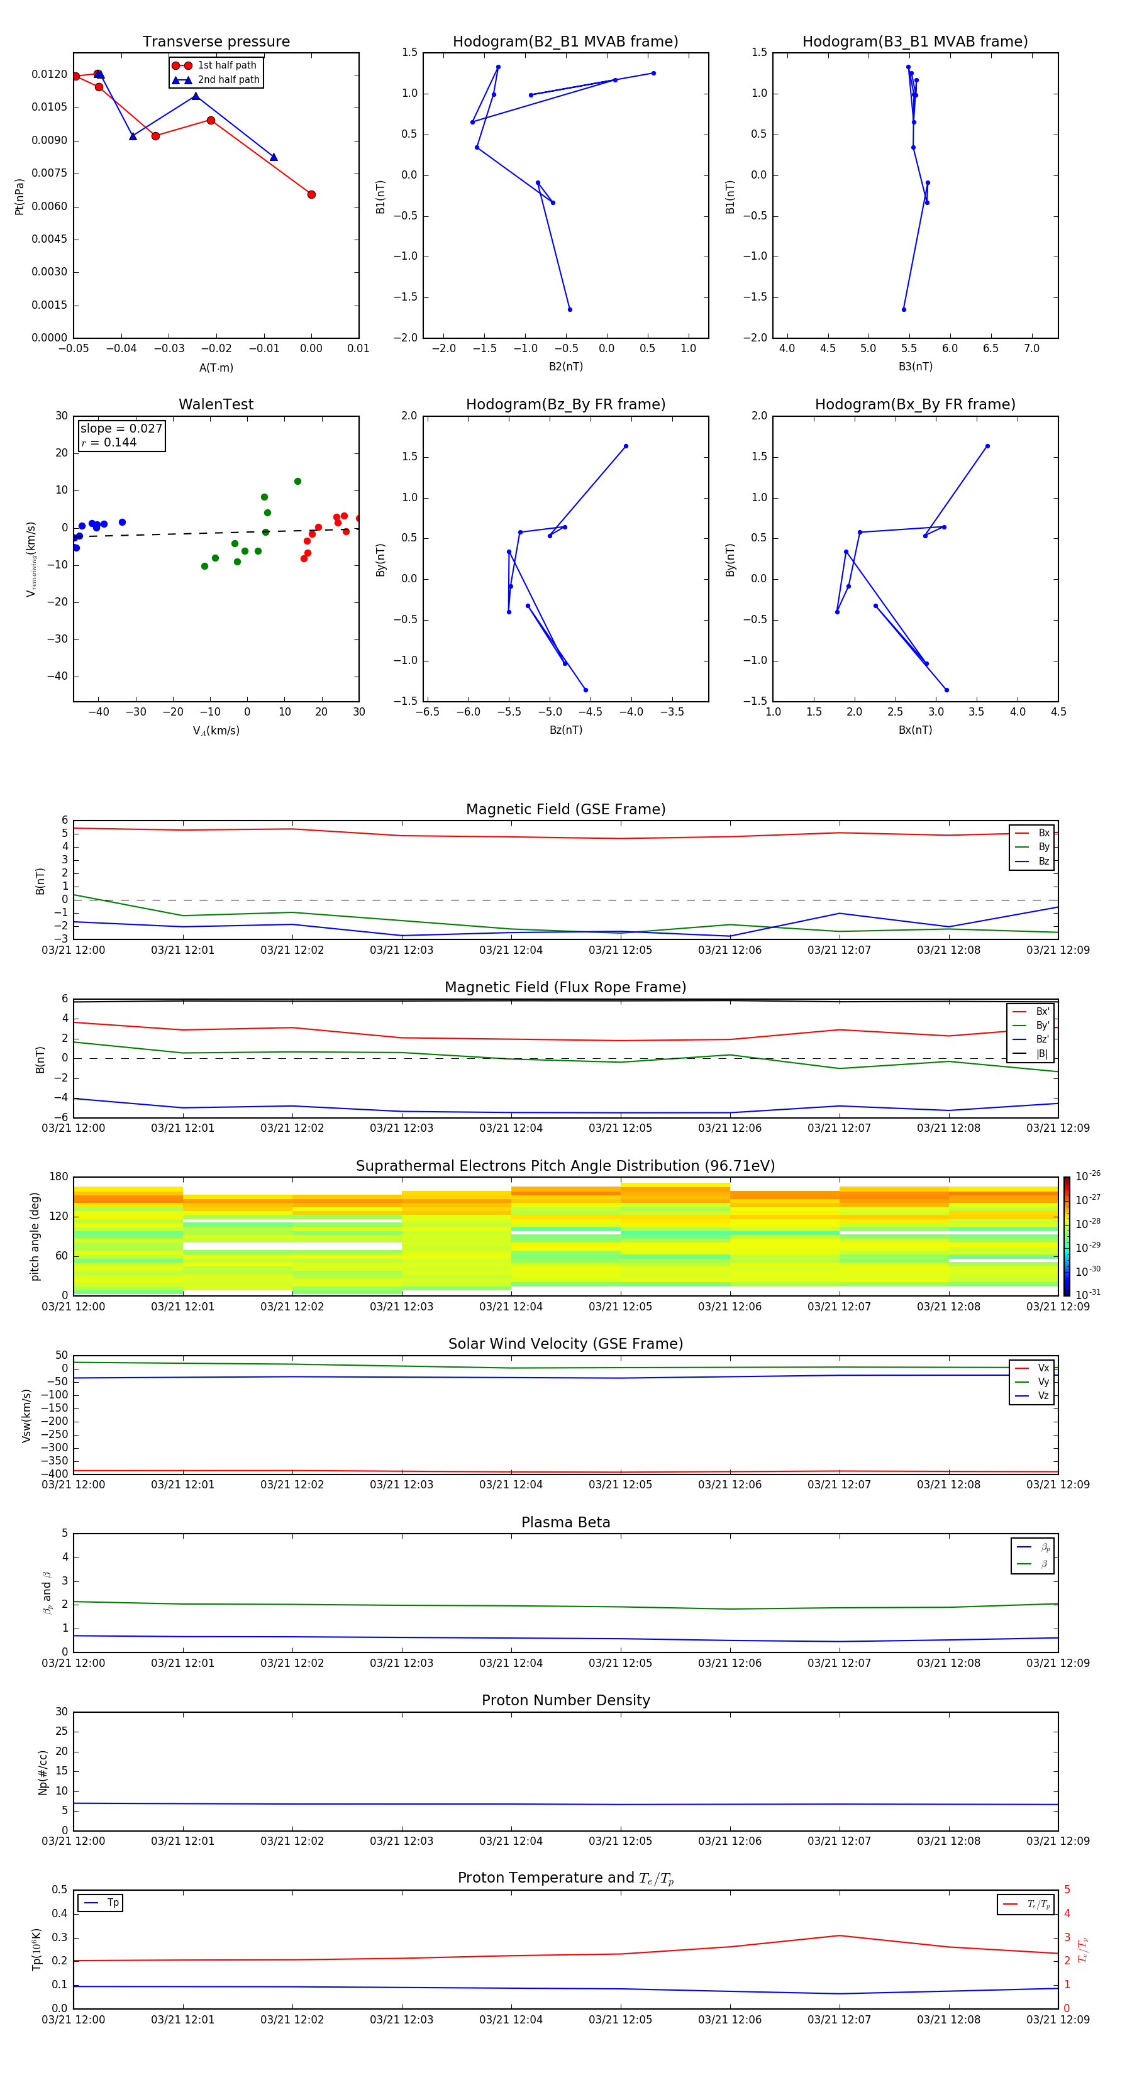The height and width of the screenshot is (2075, 1132).
Task: Click the "By'" entry in Flux Rope legend
Action: tap(1031, 1026)
